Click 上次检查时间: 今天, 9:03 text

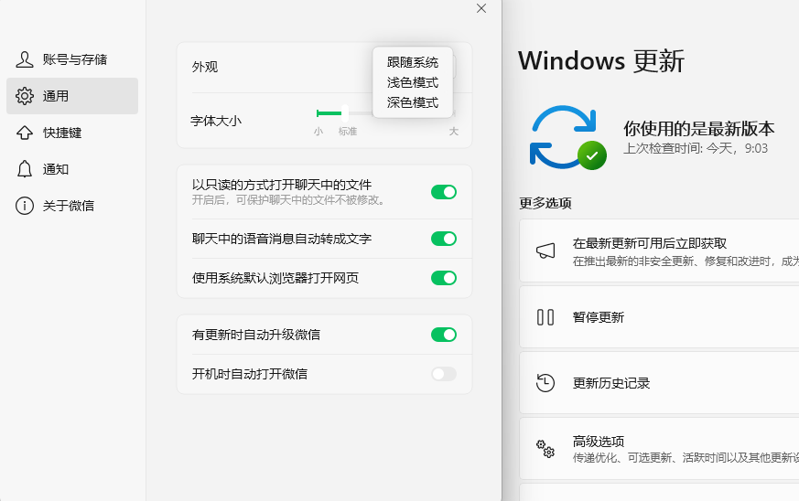click(x=695, y=149)
